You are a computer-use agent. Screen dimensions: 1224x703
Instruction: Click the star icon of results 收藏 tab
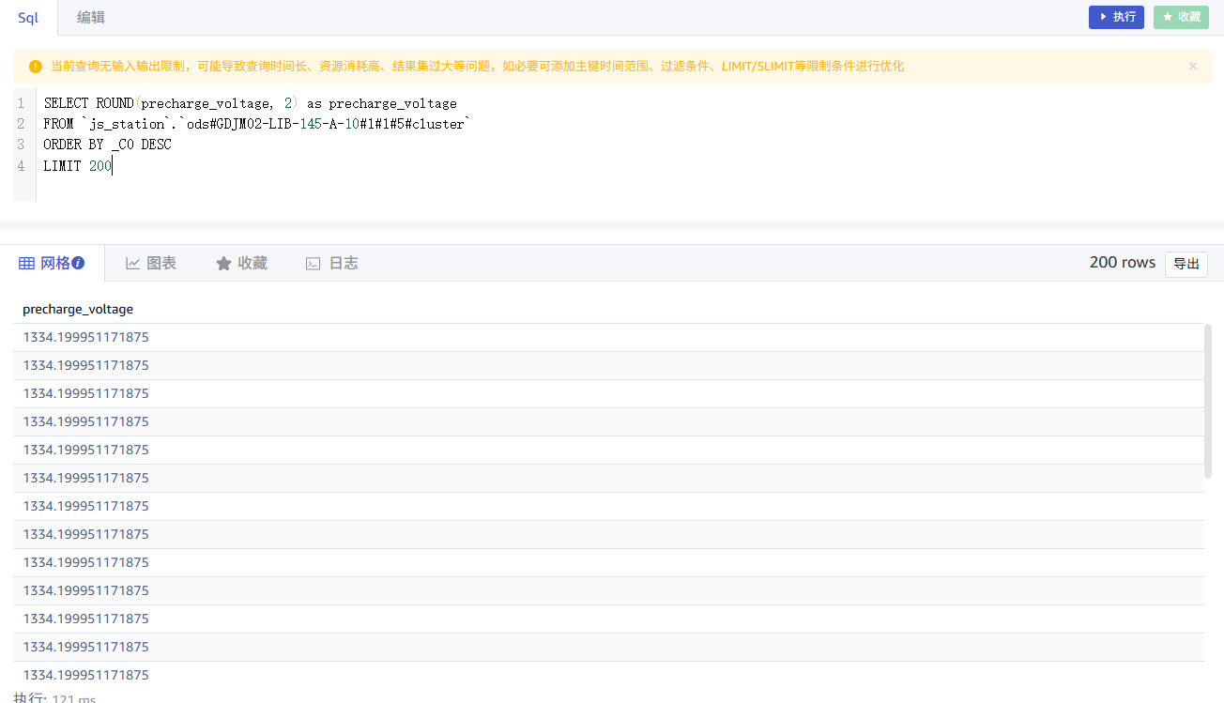coord(223,264)
